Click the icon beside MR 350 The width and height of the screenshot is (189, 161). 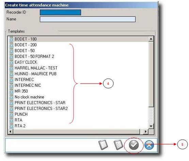(11, 91)
